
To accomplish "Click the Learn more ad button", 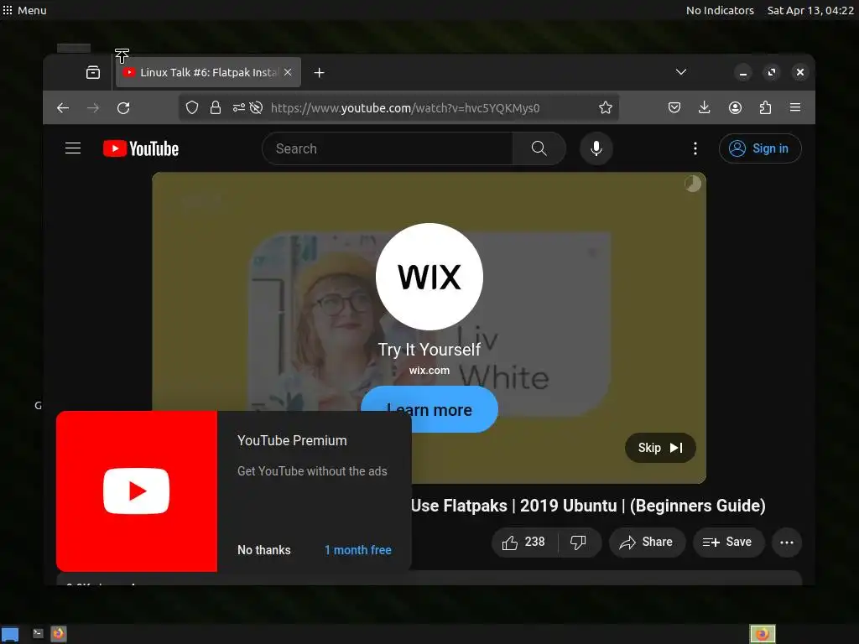I will click(429, 409).
